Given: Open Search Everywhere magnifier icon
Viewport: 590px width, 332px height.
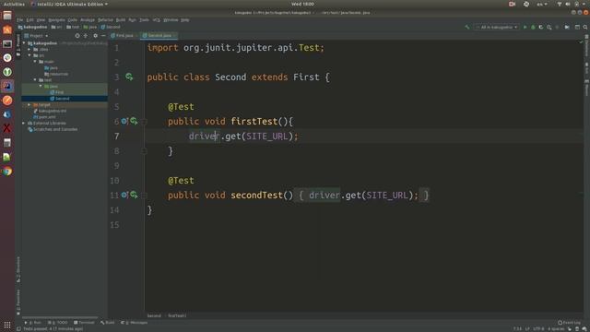Looking at the screenshot, I should tap(585, 27).
